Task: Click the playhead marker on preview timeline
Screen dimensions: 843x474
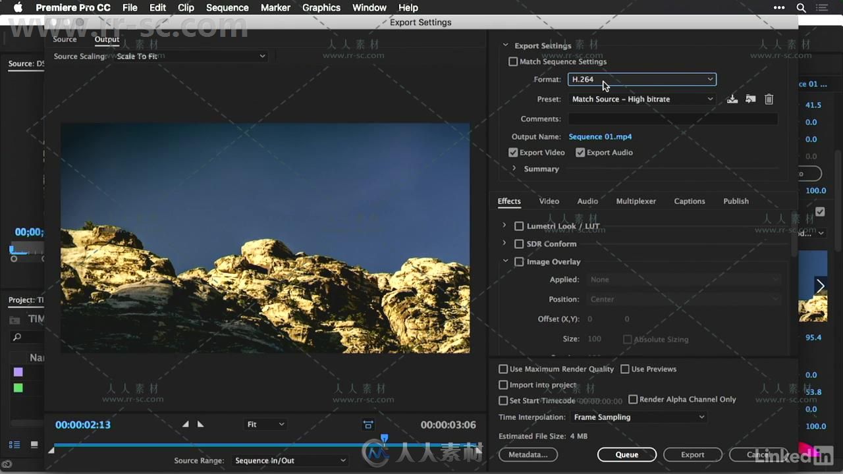Action: pos(385,438)
